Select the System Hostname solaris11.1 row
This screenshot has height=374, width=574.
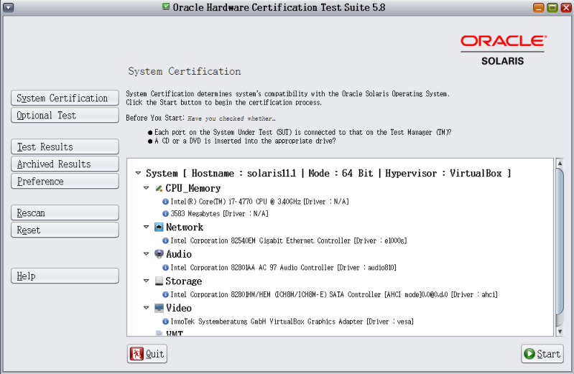(x=328, y=173)
